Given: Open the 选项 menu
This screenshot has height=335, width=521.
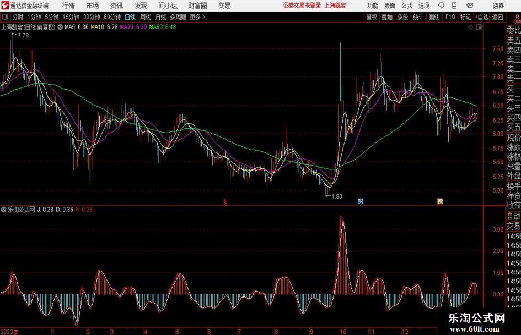Looking at the screenshot, I should click(423, 6).
